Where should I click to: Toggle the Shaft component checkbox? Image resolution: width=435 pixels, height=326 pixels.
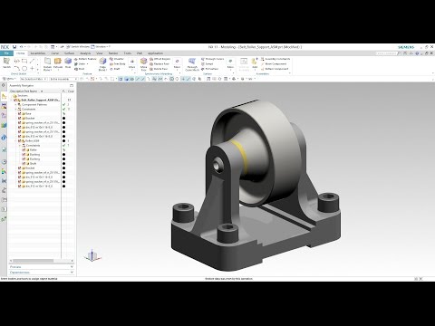point(24,163)
